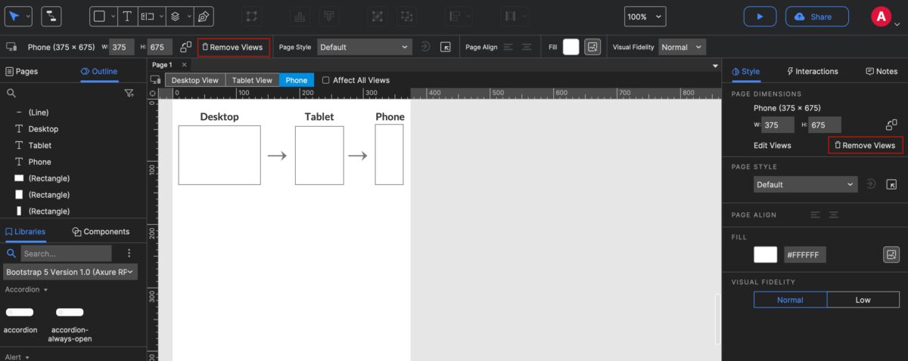Open the outline filter icon

point(129,93)
